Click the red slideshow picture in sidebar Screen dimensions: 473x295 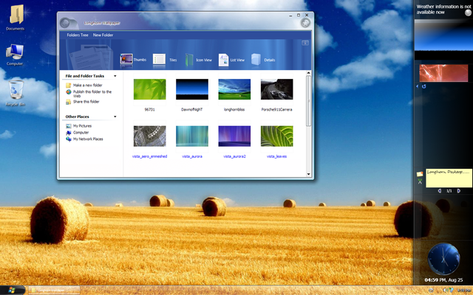(x=443, y=73)
